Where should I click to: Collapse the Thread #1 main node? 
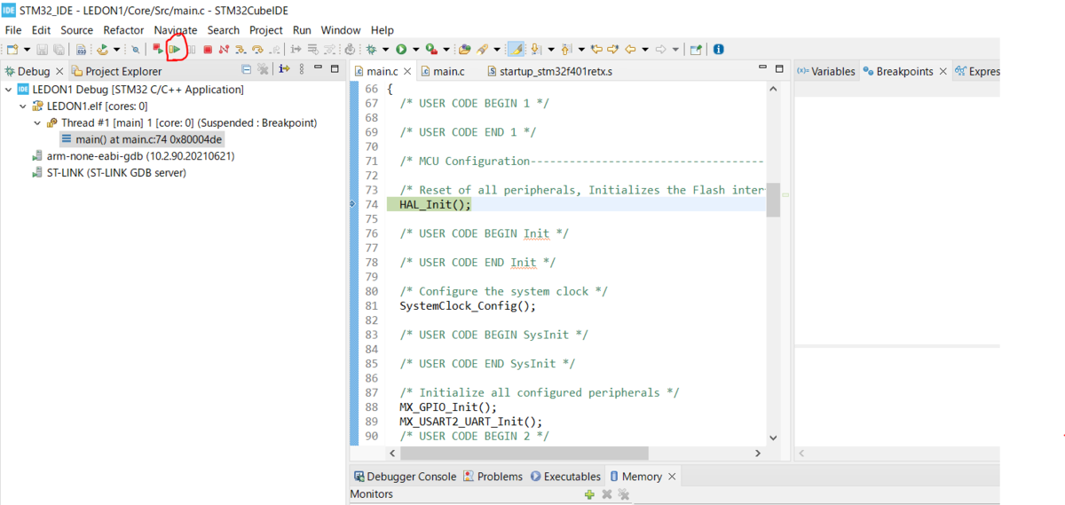[x=37, y=123]
